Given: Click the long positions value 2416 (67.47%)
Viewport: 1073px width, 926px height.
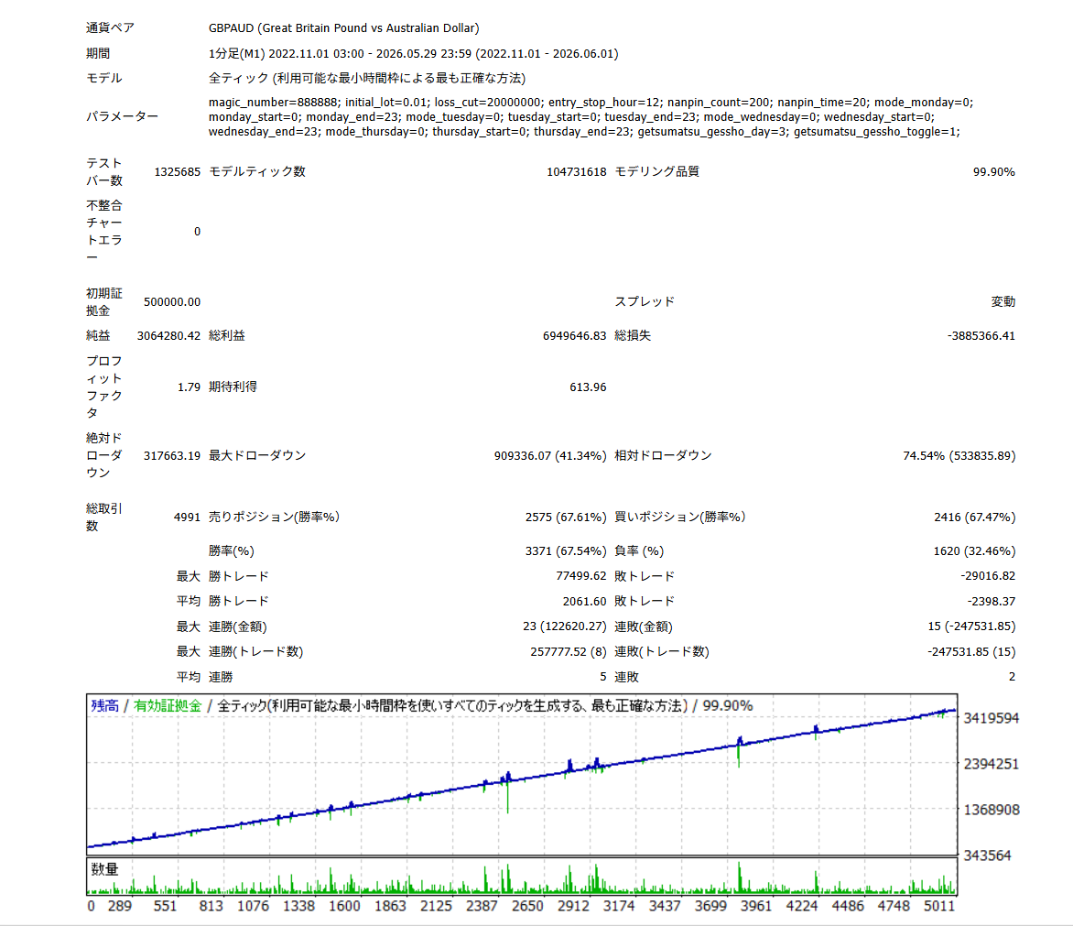Looking at the screenshot, I should click(974, 517).
